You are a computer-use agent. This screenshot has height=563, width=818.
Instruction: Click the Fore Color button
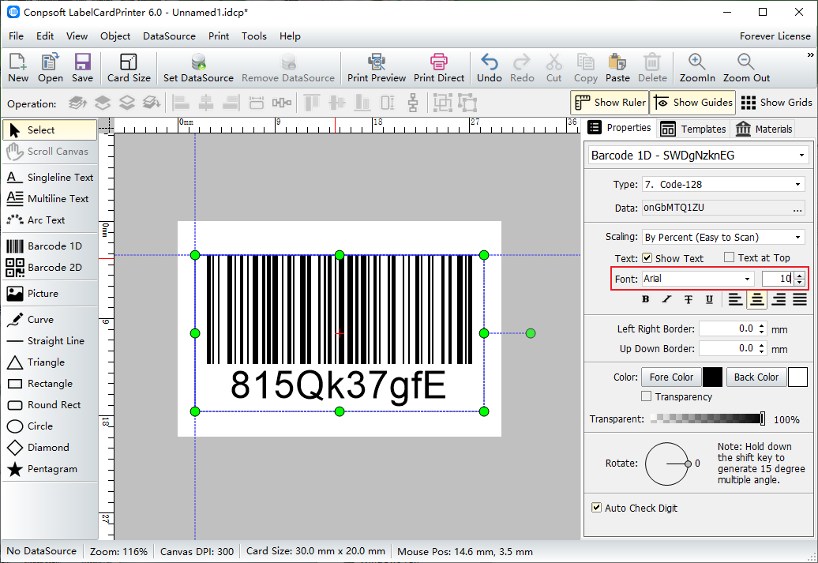click(x=671, y=377)
